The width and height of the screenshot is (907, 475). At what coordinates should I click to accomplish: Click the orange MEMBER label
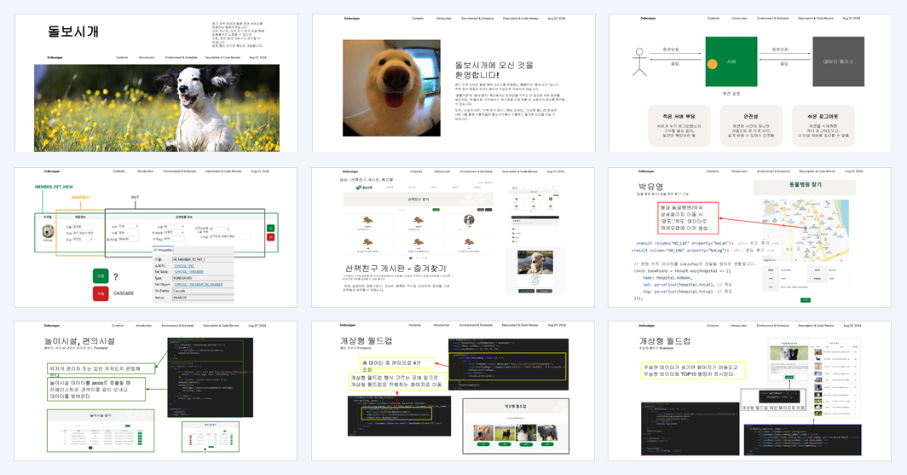[80, 197]
